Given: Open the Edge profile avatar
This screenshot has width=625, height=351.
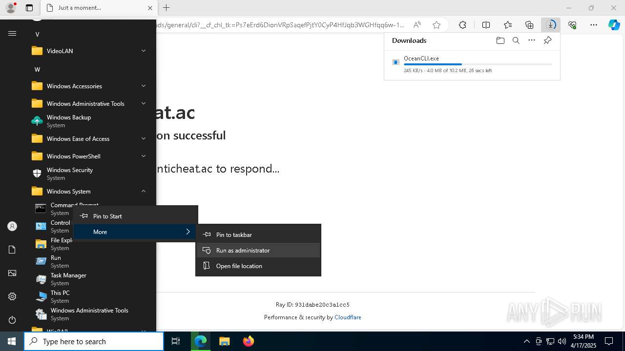Looking at the screenshot, I should pyautogui.click(x=11, y=8).
